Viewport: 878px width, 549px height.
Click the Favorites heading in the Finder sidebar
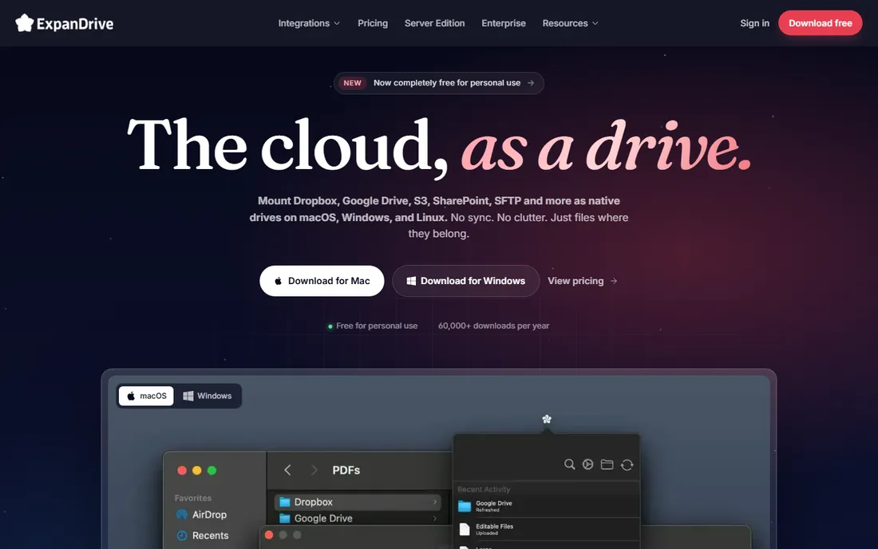(x=192, y=497)
